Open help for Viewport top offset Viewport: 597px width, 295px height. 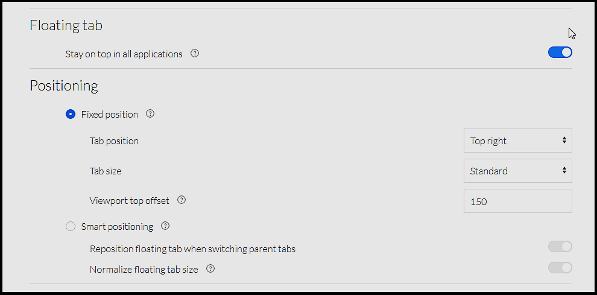tap(182, 200)
